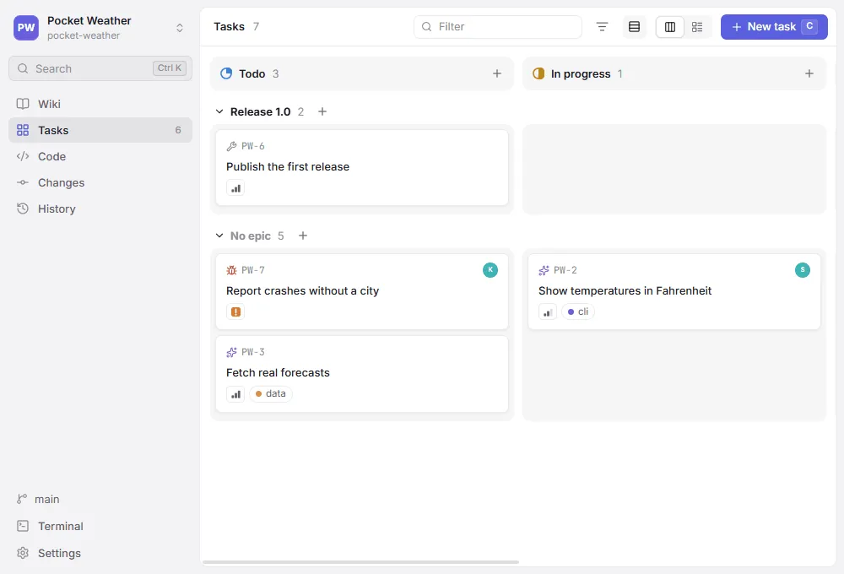Click the History clock icon
The image size is (844, 574).
point(23,209)
